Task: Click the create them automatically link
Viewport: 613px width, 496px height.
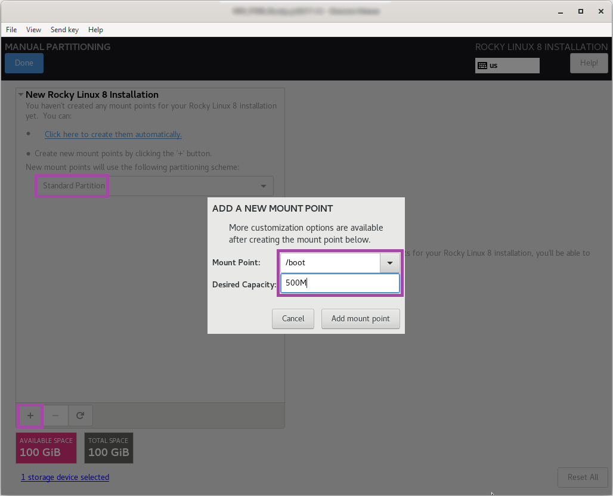Action: tap(113, 135)
